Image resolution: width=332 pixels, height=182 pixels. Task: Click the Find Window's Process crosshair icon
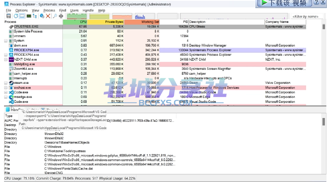(x=61, y=16)
